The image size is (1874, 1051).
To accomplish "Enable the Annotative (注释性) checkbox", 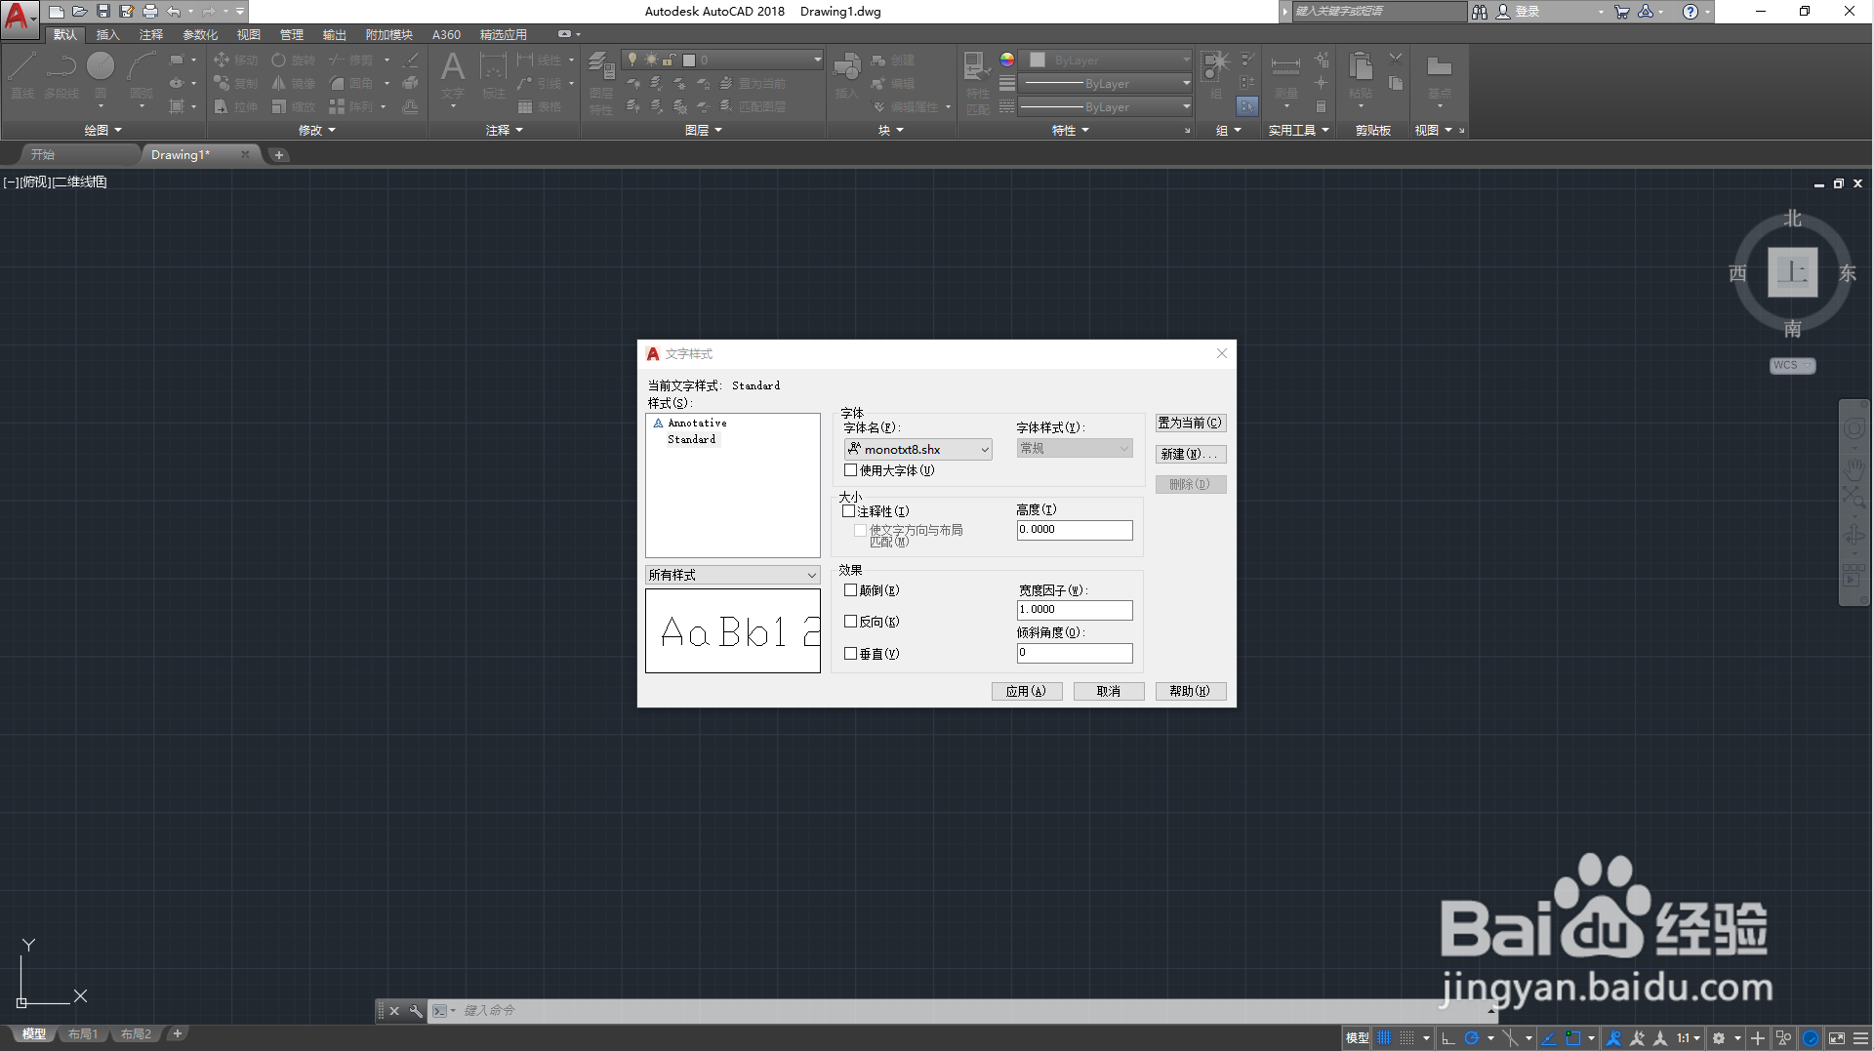I will [848, 511].
